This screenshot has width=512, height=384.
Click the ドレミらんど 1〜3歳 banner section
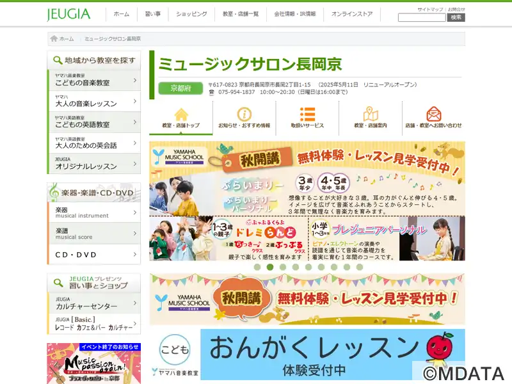tap(228, 238)
